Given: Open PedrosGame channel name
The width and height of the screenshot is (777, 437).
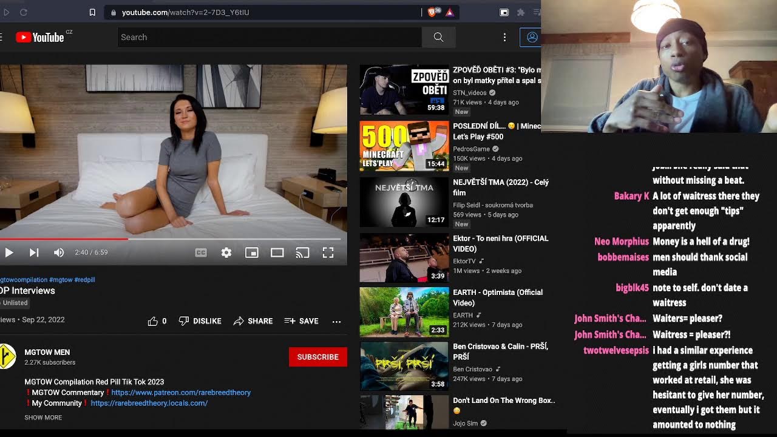Looking at the screenshot, I should coord(471,149).
